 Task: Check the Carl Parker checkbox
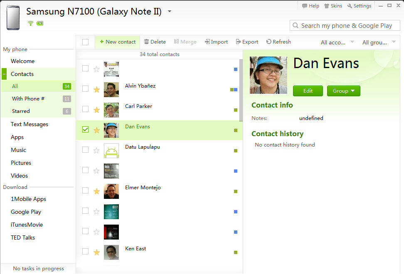point(85,109)
